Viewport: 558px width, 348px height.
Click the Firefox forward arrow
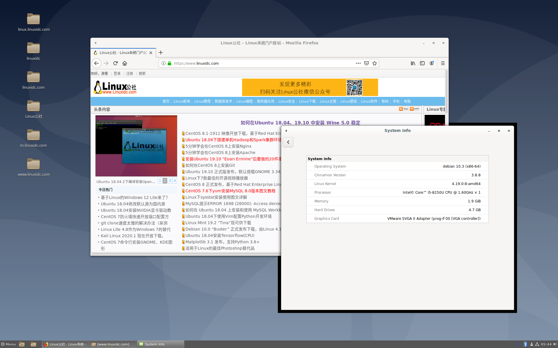click(x=106, y=63)
